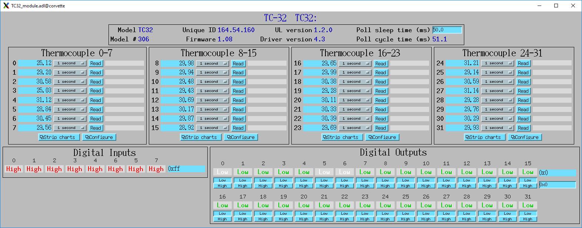Click Read for thermocouple 7
Screen dimensions: 582x228
point(96,128)
